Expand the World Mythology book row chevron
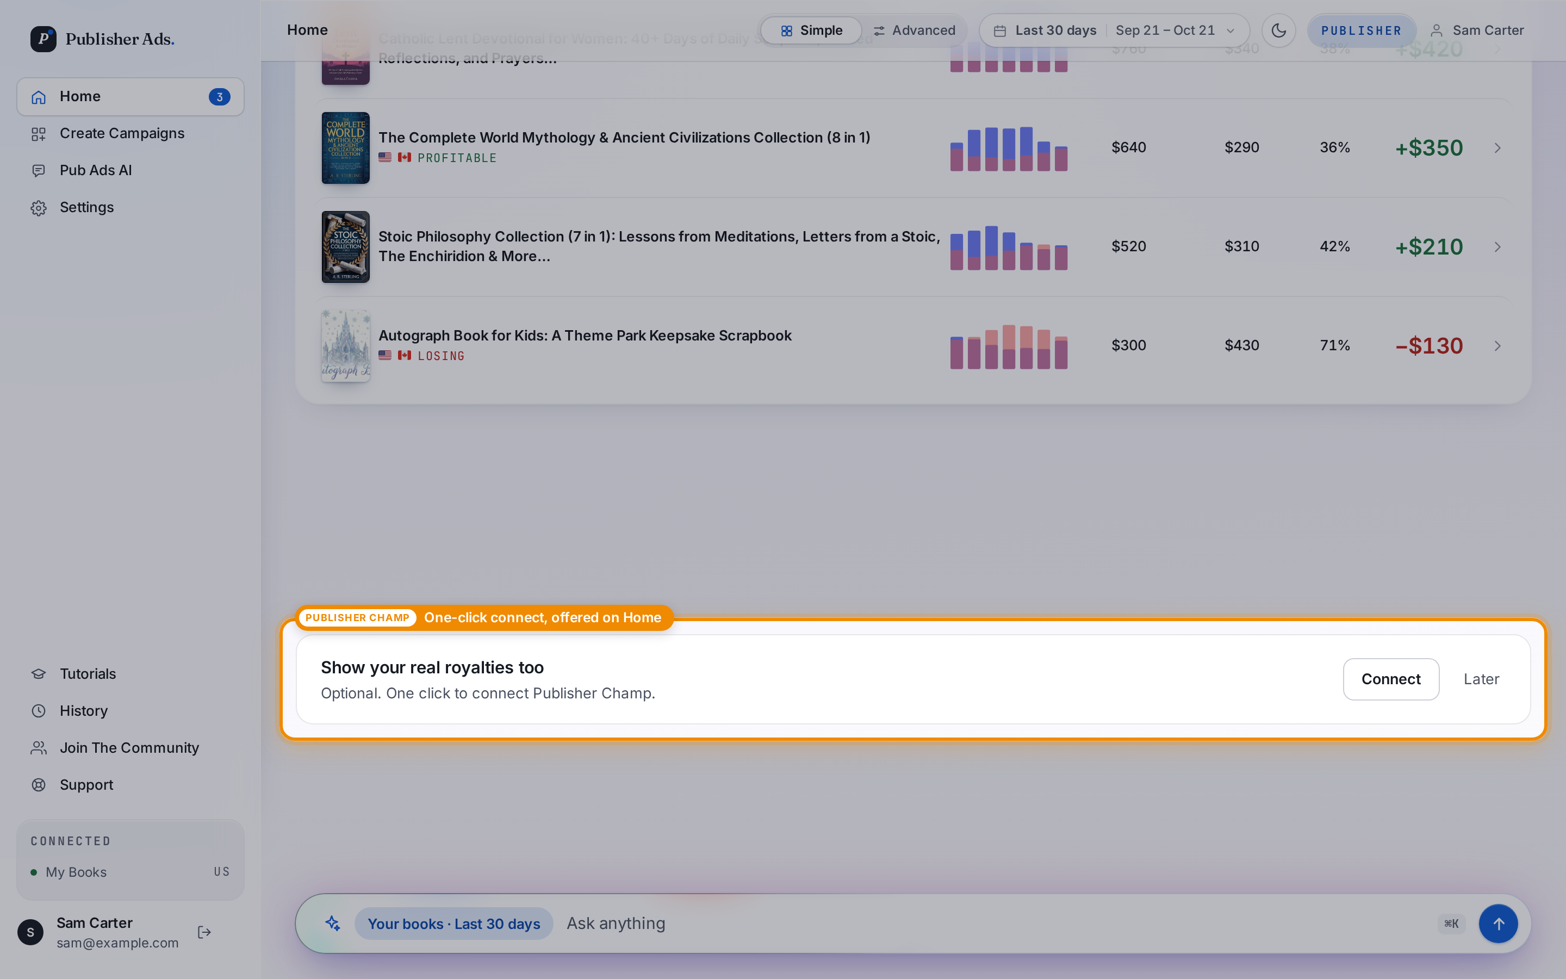The height and width of the screenshot is (979, 1566). (x=1497, y=147)
